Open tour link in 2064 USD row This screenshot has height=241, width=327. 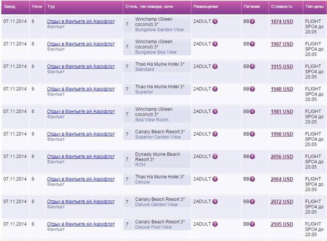click(81, 179)
